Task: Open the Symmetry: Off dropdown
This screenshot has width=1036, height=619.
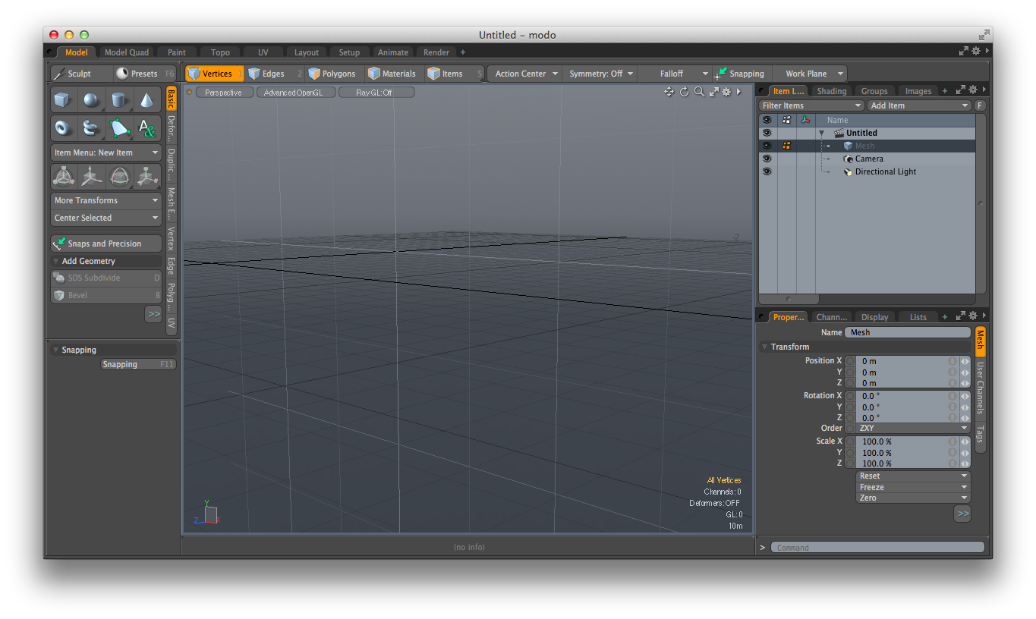Action: pyautogui.click(x=600, y=74)
